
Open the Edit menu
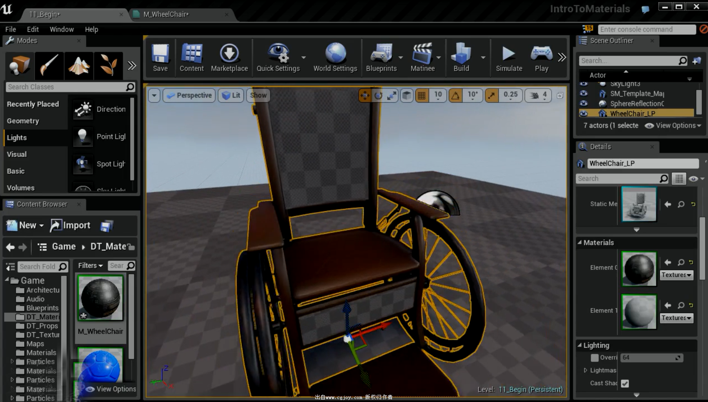click(33, 29)
